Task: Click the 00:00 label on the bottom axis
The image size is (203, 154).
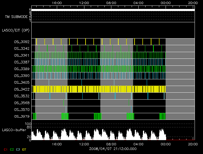Action: pos(165,144)
